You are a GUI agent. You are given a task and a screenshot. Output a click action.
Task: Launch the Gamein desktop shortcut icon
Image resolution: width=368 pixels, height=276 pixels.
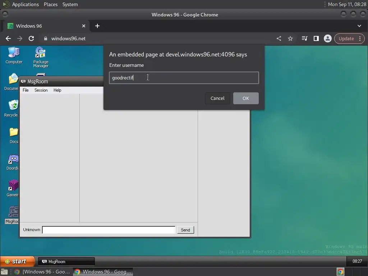coord(13,188)
